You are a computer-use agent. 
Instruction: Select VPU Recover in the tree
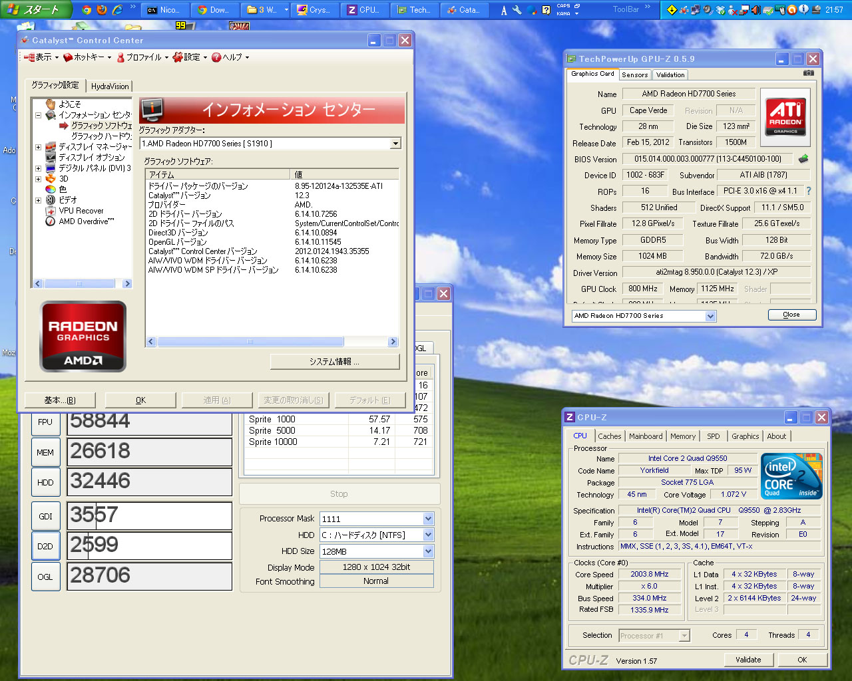(x=81, y=211)
